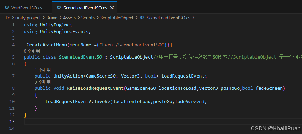
Task: Click line number 10 in the gutter
Action: coord(12,101)
